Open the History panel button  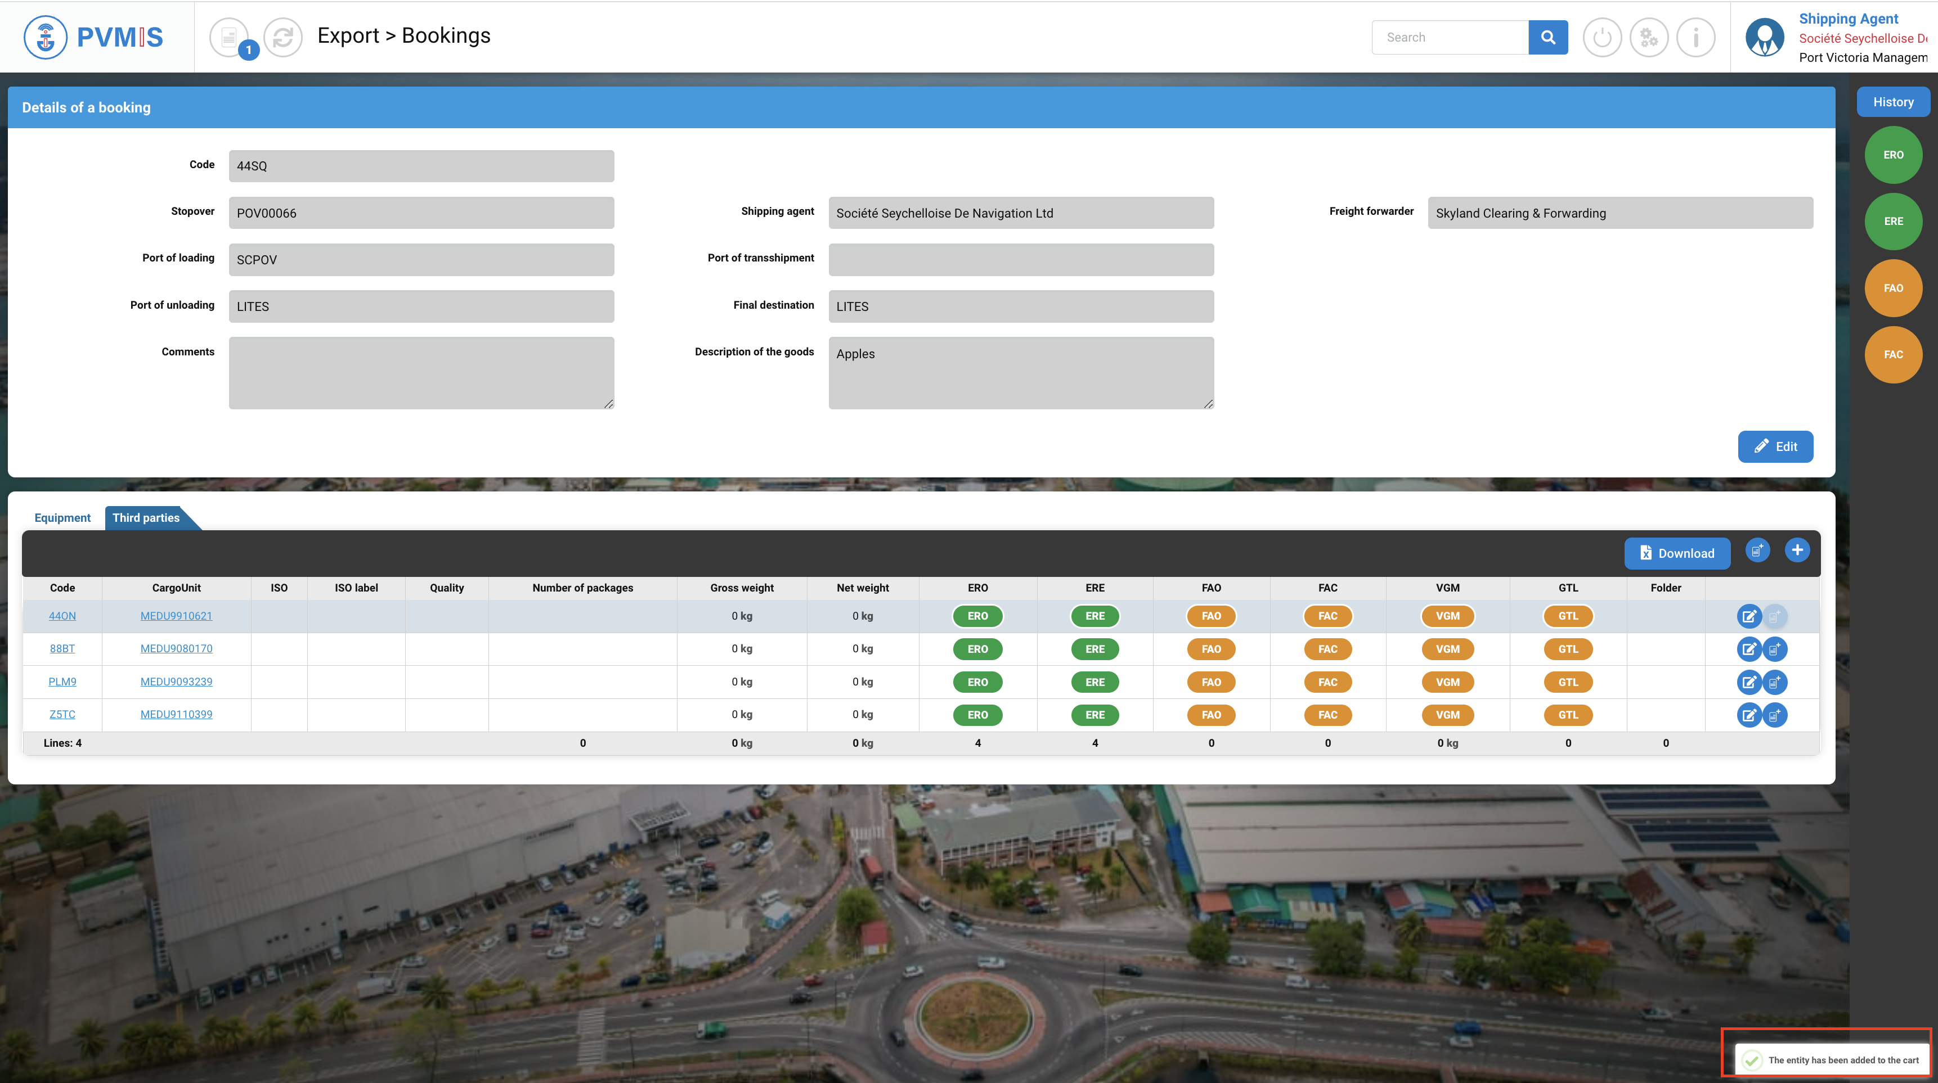coord(1893,102)
